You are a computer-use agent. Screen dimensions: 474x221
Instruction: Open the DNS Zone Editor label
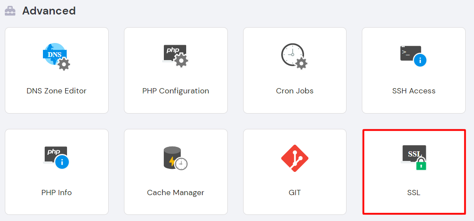tap(57, 91)
